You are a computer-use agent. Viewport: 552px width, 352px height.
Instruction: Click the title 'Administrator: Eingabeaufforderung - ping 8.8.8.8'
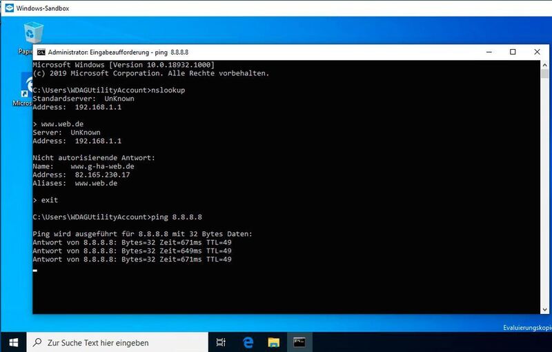coord(118,52)
